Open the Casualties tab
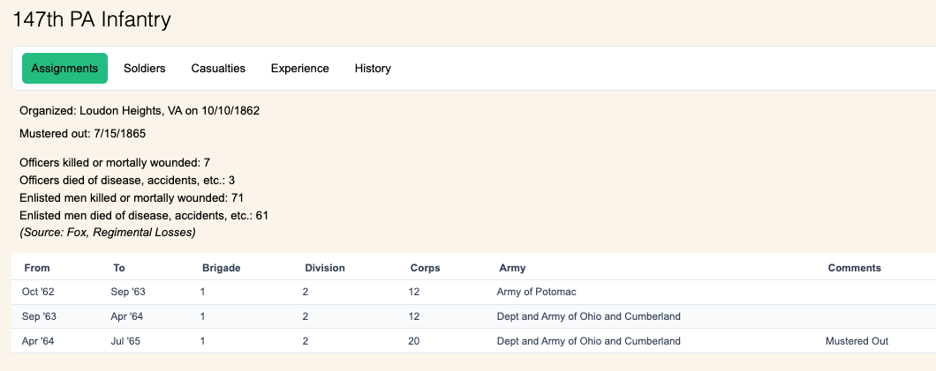This screenshot has width=936, height=371. pyautogui.click(x=218, y=69)
